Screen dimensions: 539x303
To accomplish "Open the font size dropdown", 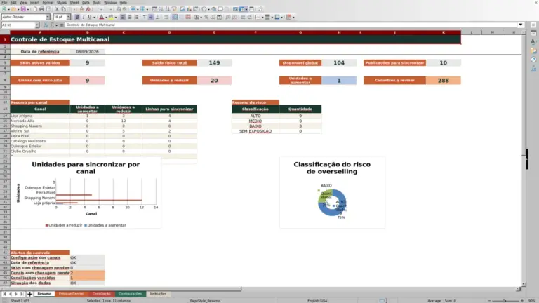I will point(68,17).
